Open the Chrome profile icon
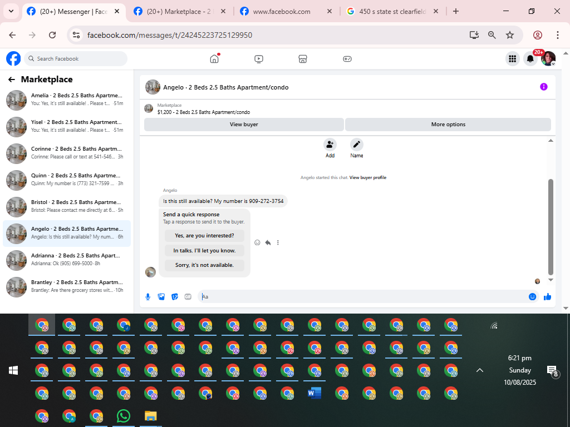The width and height of the screenshot is (570, 427). (538, 35)
